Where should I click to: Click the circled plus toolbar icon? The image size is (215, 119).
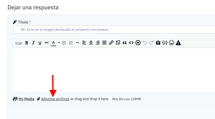click(138, 43)
